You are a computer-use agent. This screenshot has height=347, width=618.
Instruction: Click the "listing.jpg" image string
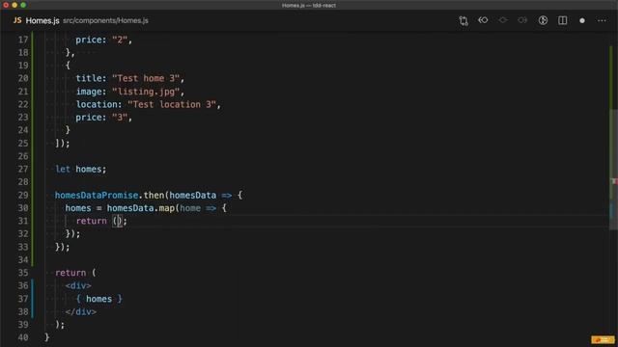(x=146, y=92)
